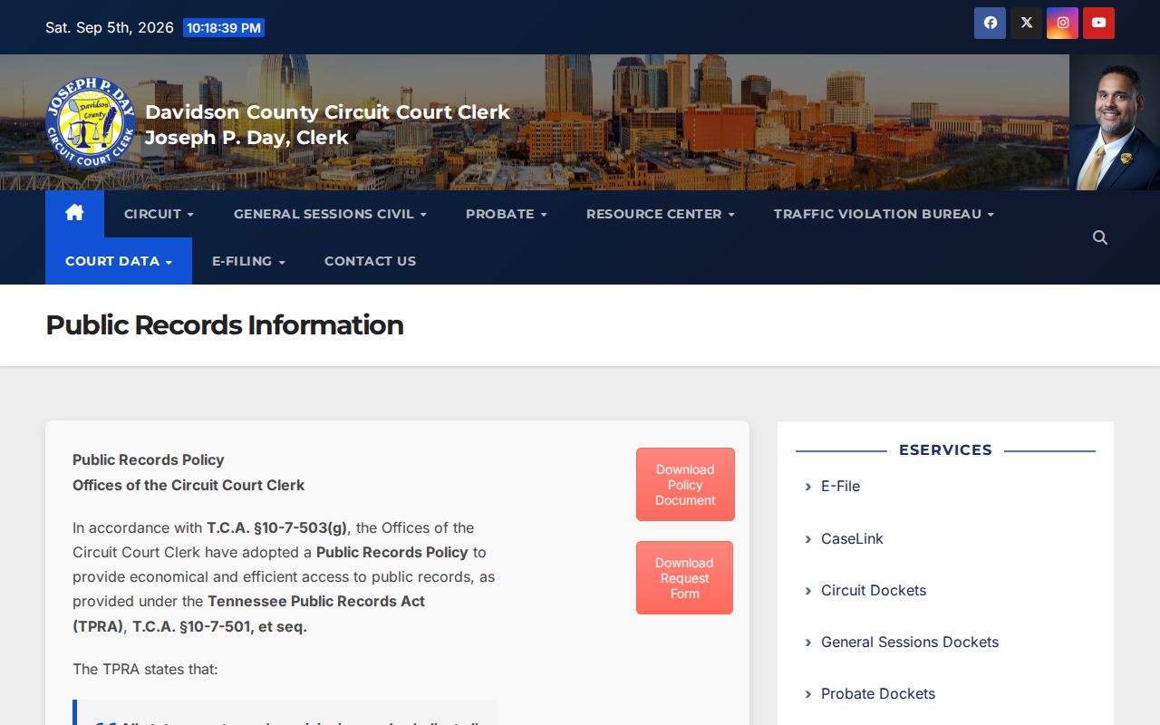Go to the Contact Us page
The height and width of the screenshot is (725, 1160).
(370, 261)
